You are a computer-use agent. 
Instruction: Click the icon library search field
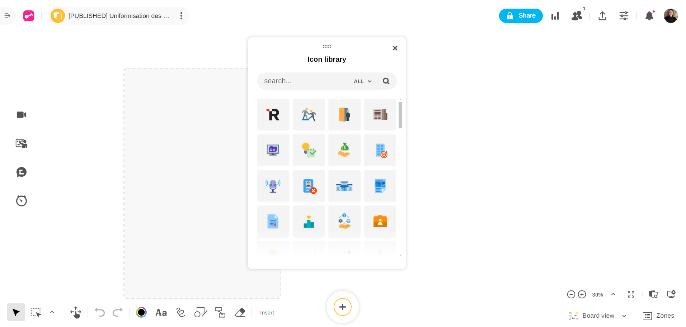305,81
